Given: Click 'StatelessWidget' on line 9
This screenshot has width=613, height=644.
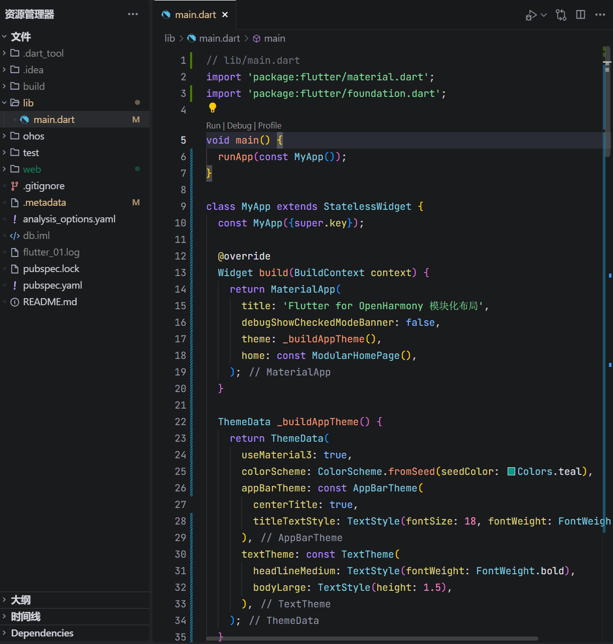Looking at the screenshot, I should [367, 206].
